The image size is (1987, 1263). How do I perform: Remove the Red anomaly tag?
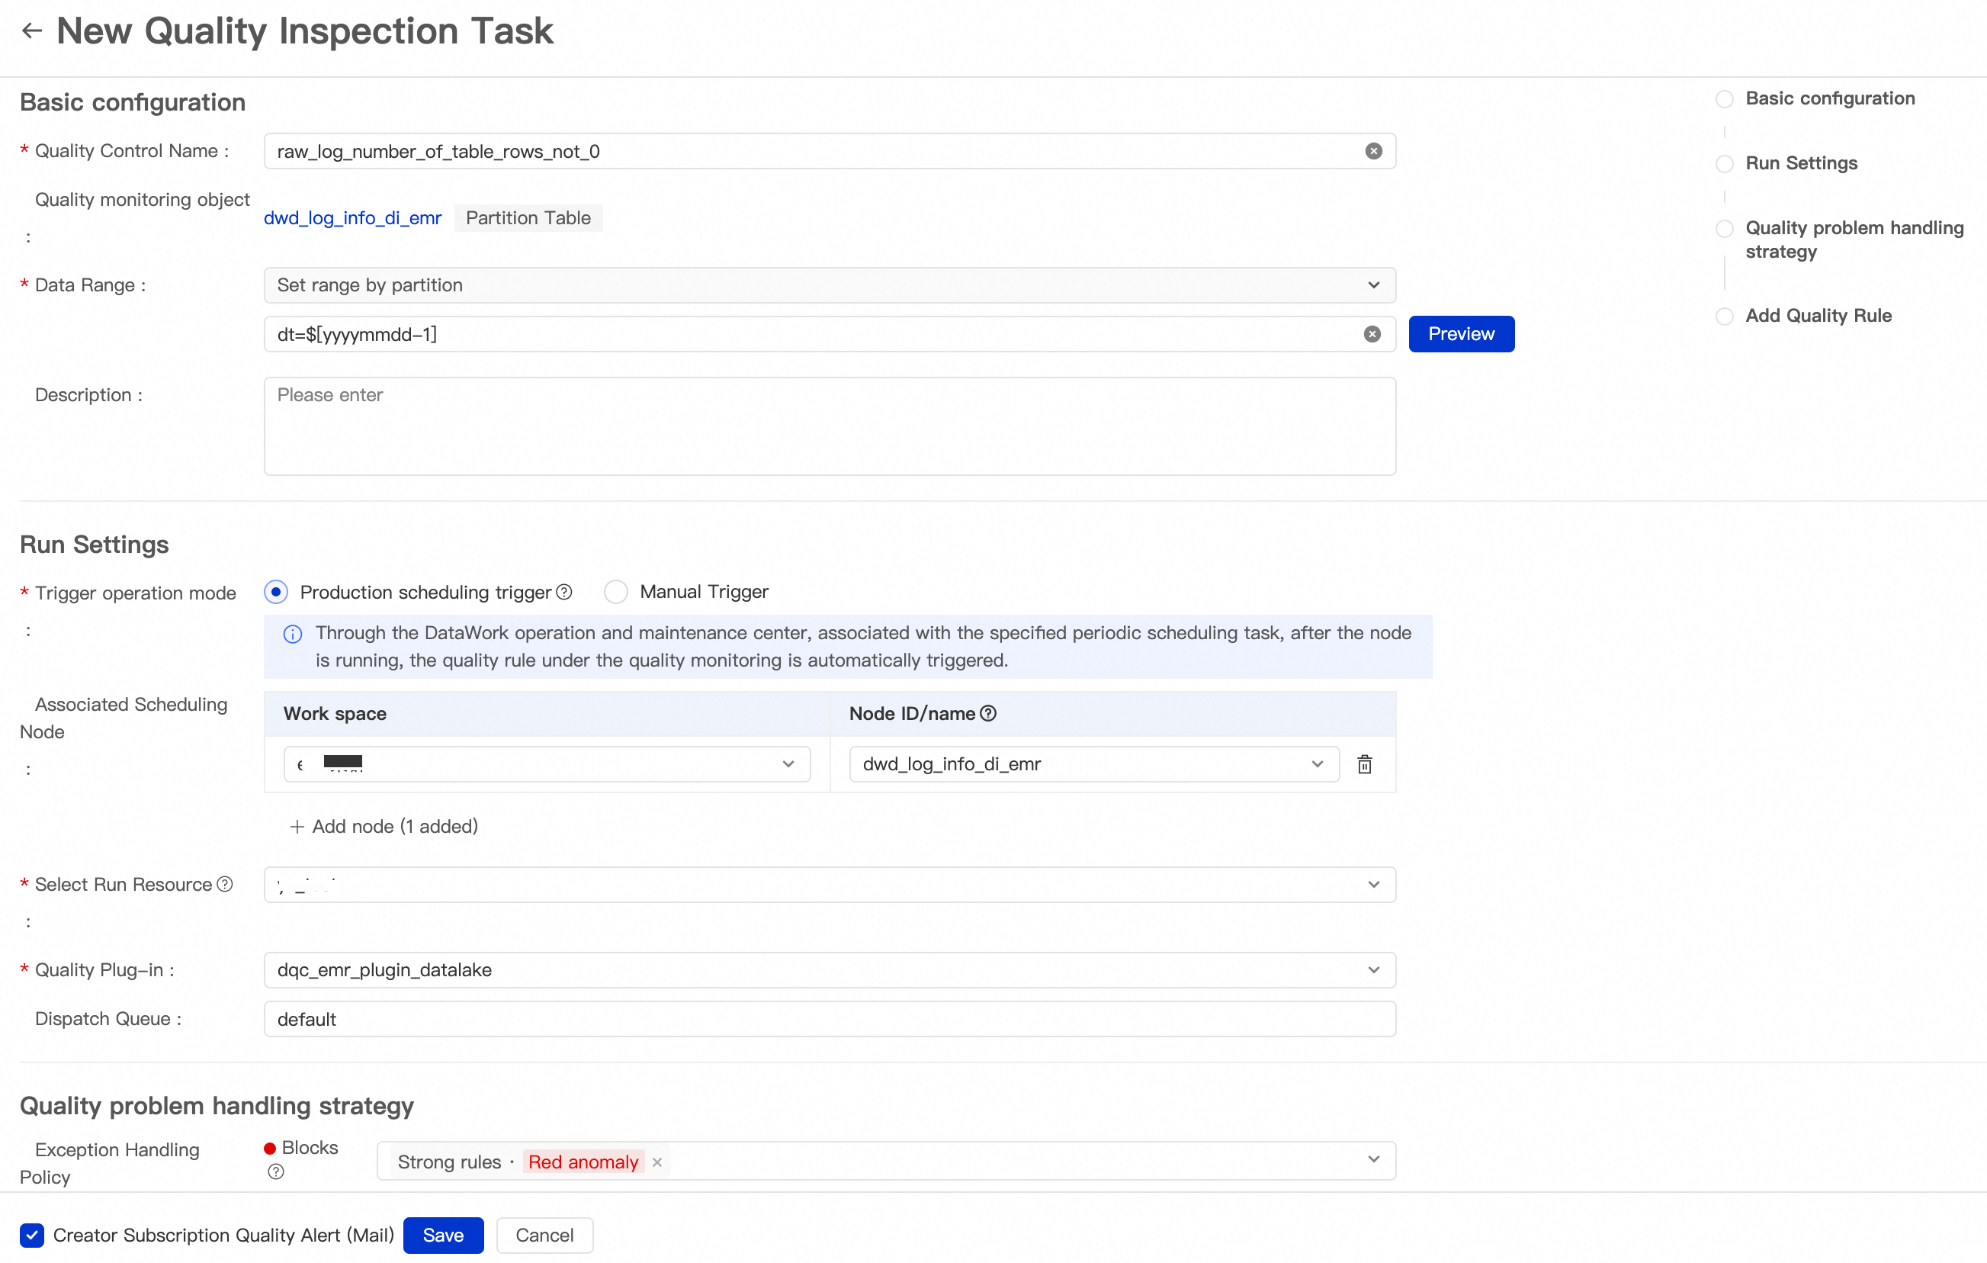(656, 1162)
